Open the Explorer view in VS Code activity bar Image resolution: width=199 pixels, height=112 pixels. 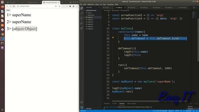click(x=81, y=8)
